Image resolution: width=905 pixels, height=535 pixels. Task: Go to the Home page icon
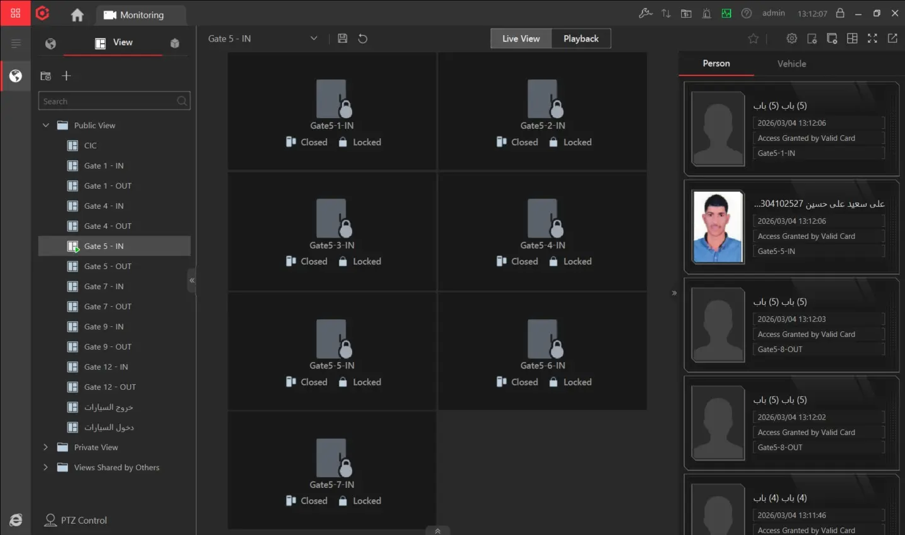click(x=77, y=15)
